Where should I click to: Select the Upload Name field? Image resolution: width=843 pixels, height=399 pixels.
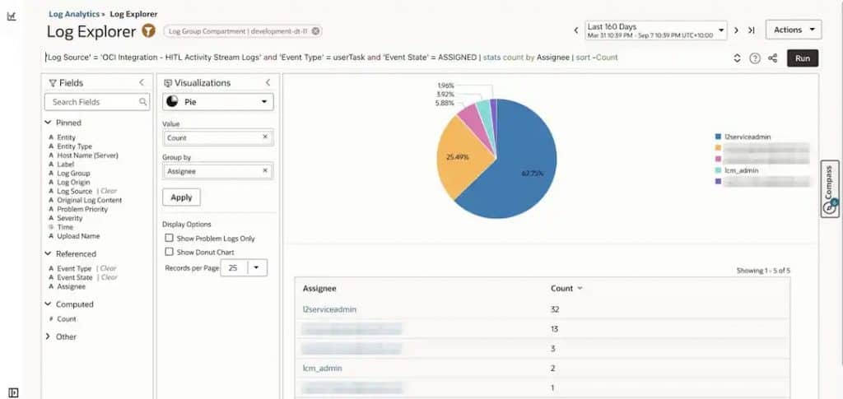78,236
